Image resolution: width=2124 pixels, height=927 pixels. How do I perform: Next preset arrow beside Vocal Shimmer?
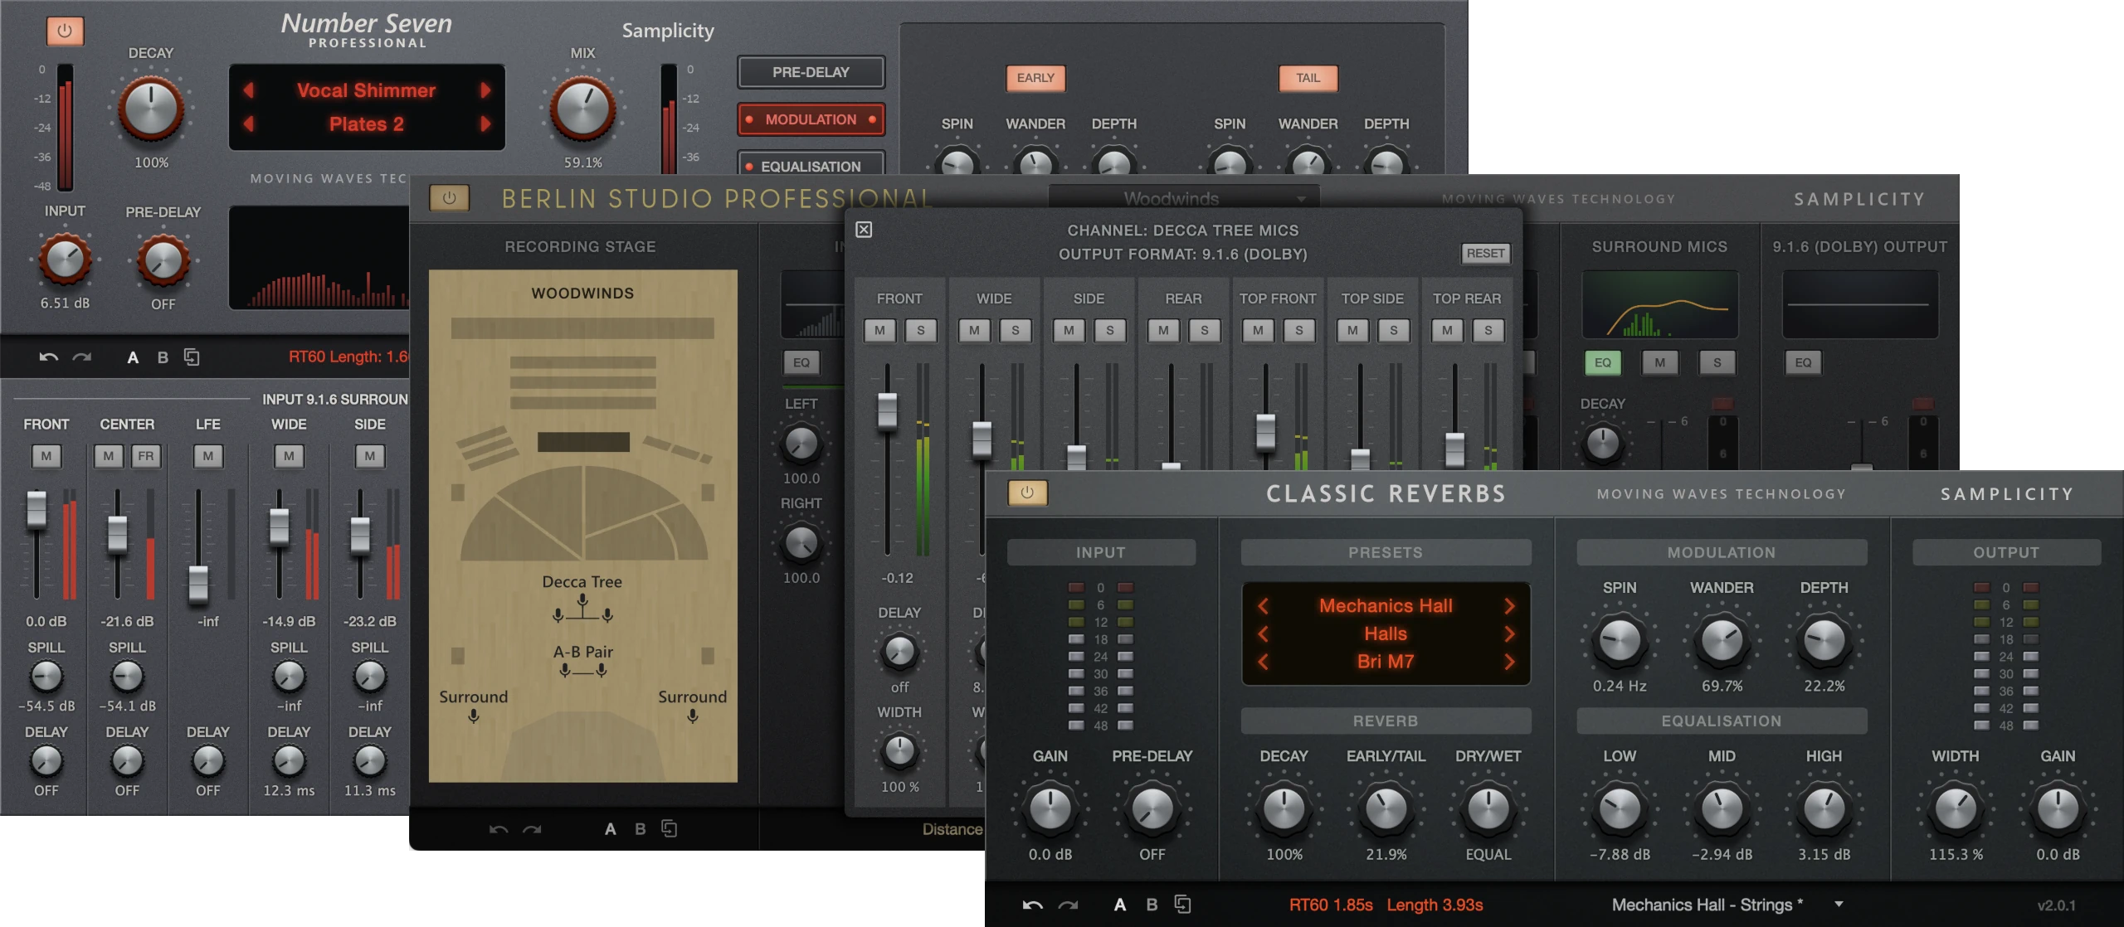[485, 90]
